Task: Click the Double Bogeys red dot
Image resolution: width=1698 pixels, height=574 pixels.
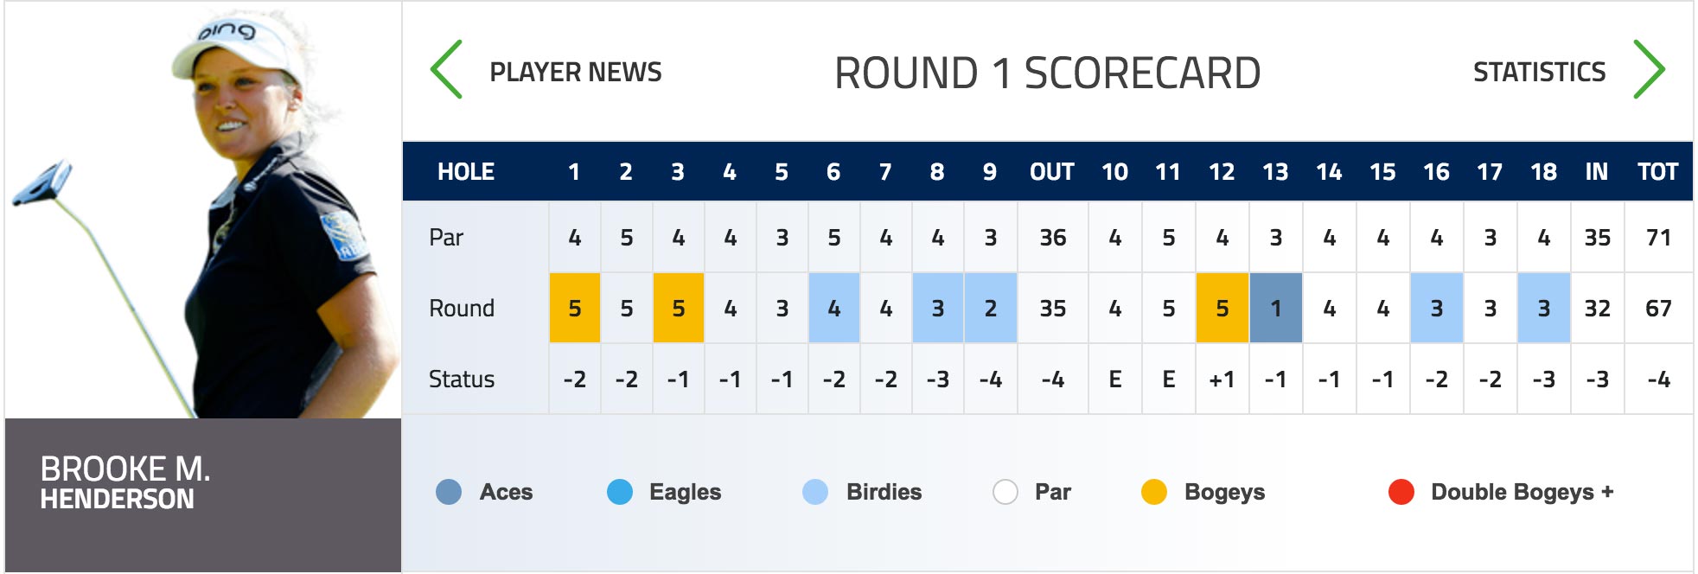Action: [1401, 492]
